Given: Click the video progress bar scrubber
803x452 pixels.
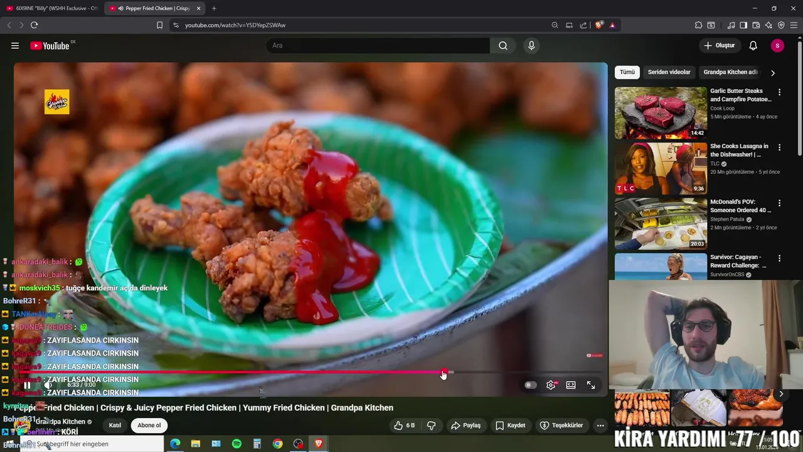Looking at the screenshot, I should (444, 372).
